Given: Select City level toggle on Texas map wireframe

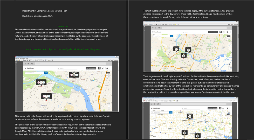Looking at the screenshot, I should [229, 114].
